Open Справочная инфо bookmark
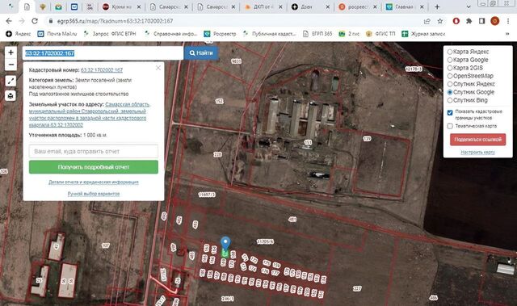517x306 pixels. [170, 34]
